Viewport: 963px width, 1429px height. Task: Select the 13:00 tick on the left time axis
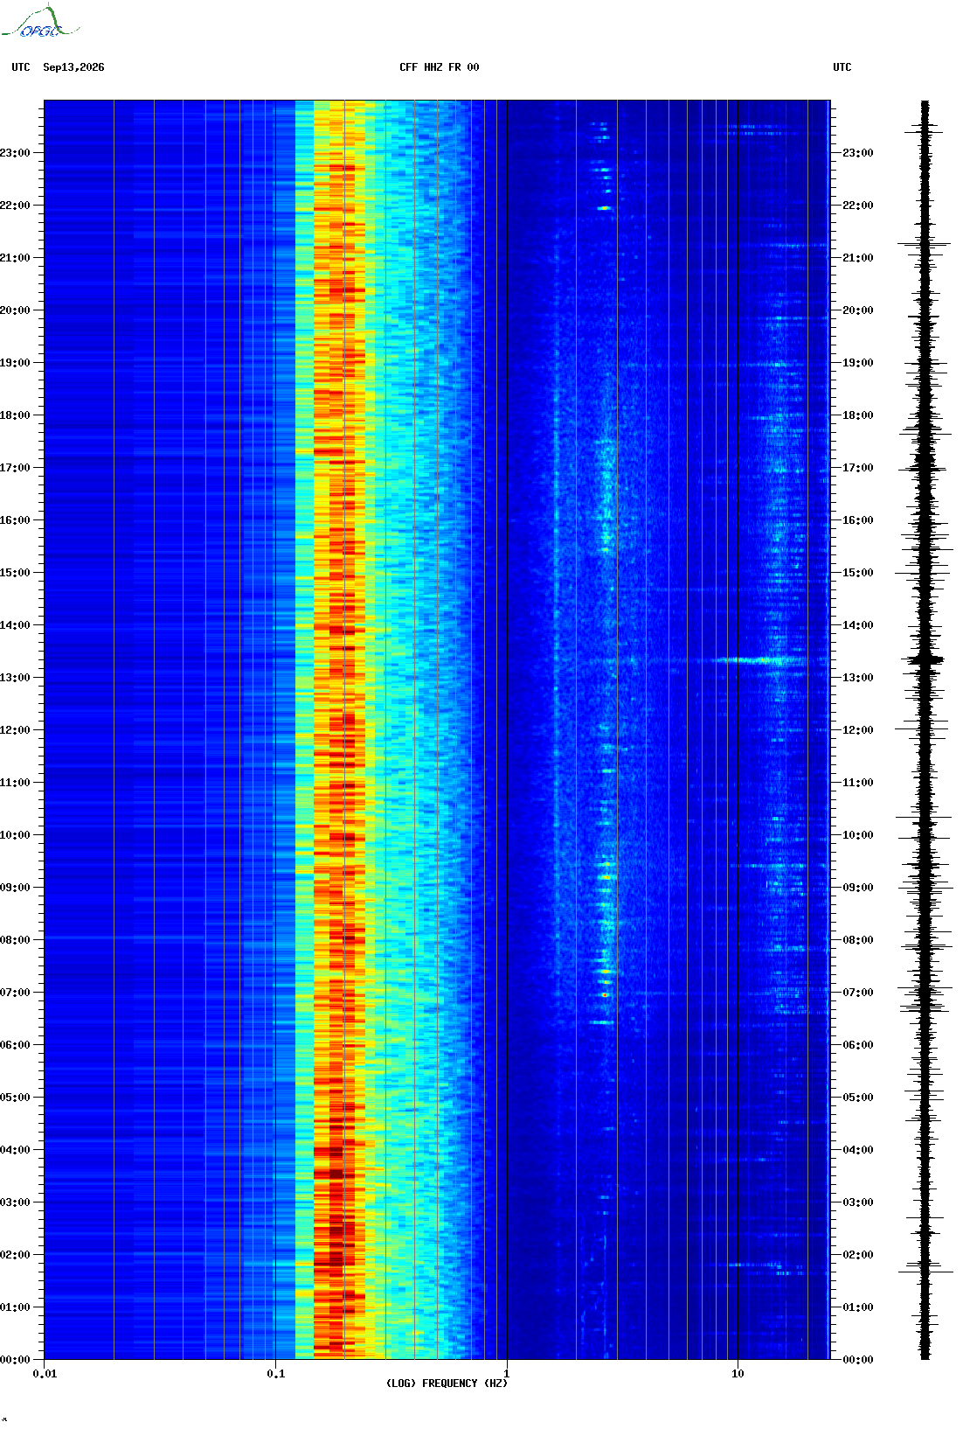[x=15, y=678]
